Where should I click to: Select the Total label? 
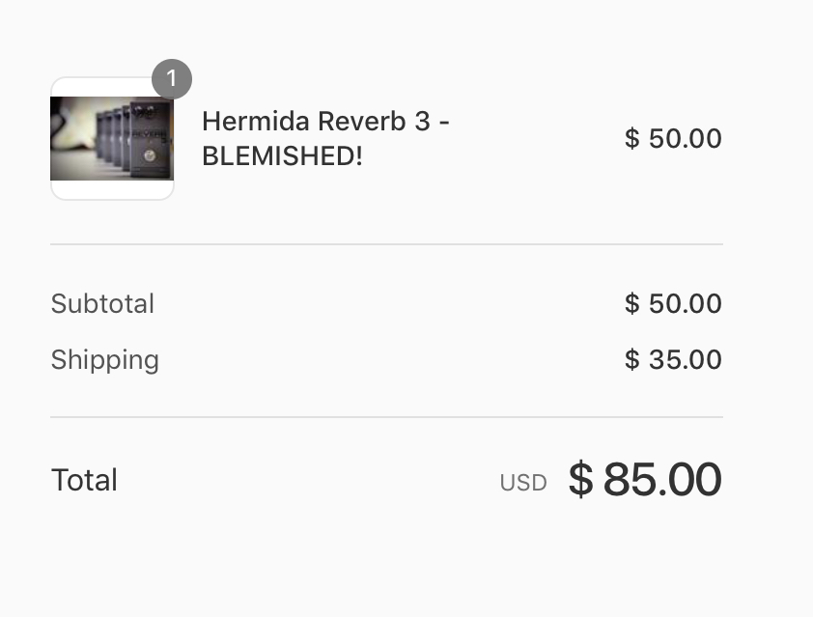[x=85, y=480]
